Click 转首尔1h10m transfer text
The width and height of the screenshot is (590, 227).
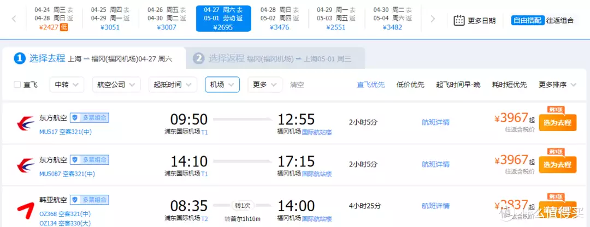coord(243,219)
